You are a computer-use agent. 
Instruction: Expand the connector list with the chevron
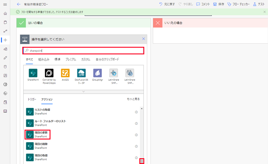(84, 92)
